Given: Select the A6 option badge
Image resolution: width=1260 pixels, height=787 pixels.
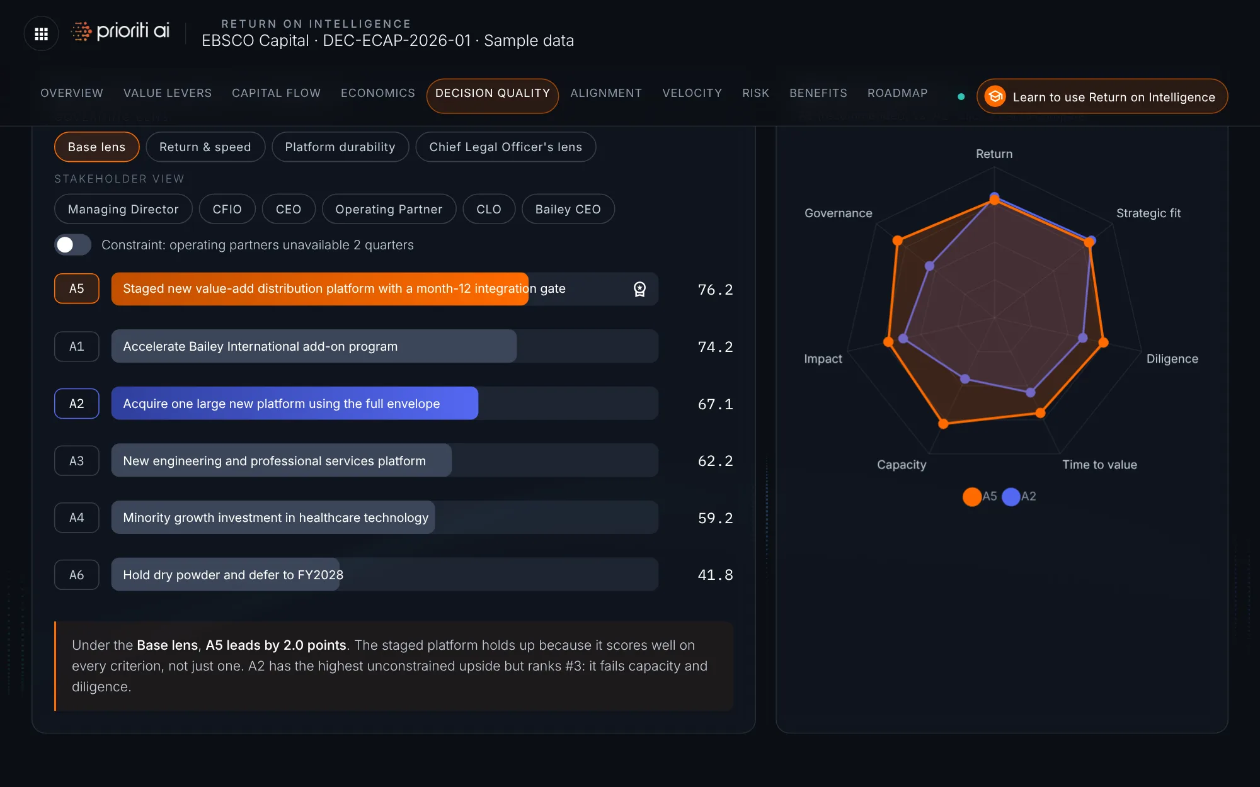Looking at the screenshot, I should [77, 575].
